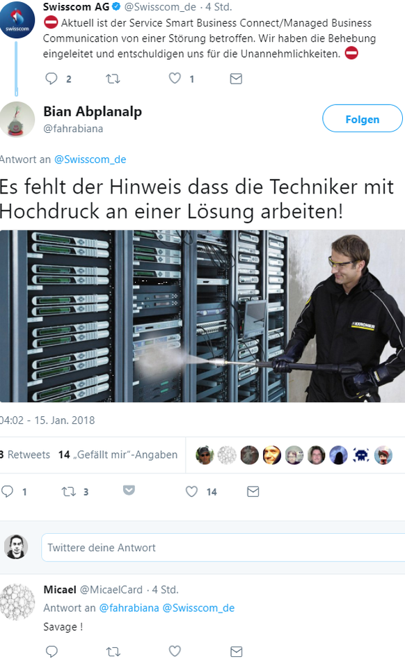The image size is (405, 664).
Task: Click the 'Twittere deine Antwort' reply field
Action: pos(223,548)
